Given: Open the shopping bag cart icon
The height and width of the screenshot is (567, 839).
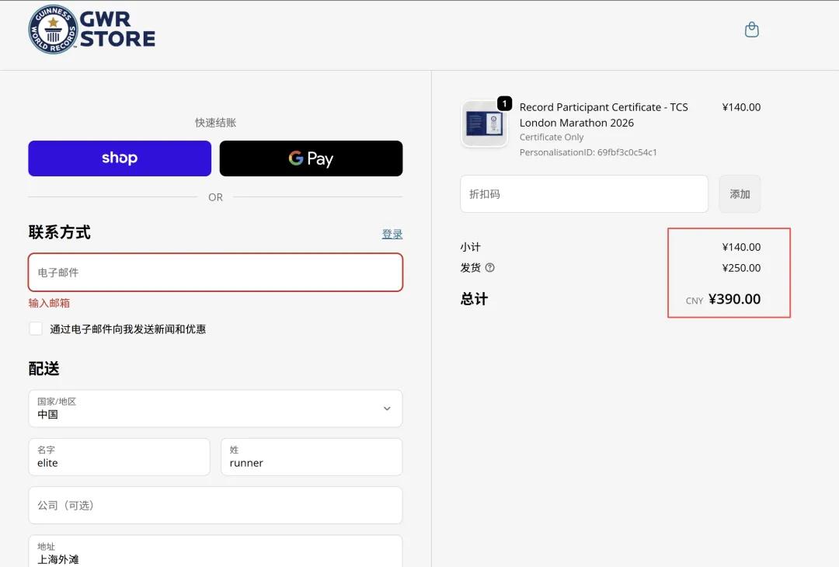Looking at the screenshot, I should pyautogui.click(x=752, y=30).
